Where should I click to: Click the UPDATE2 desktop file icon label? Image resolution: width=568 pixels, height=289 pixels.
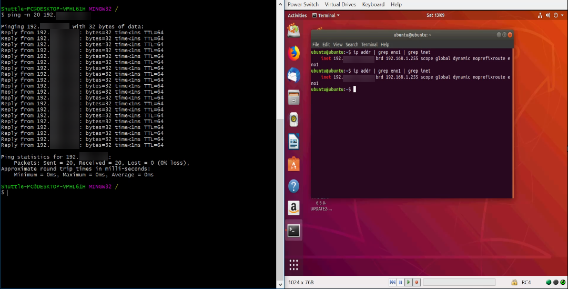pos(321,206)
